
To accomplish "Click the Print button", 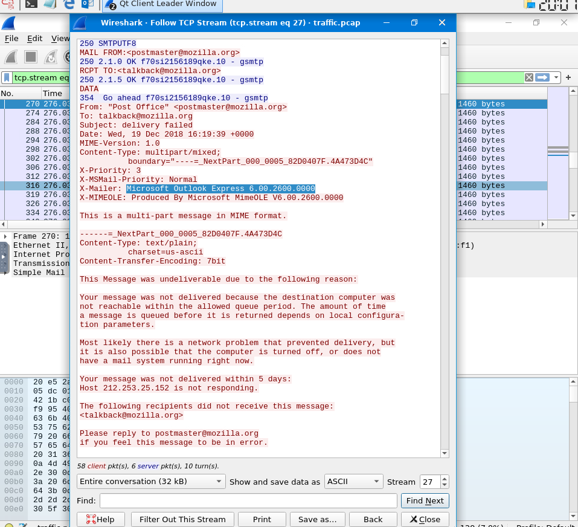I will pos(262,519).
